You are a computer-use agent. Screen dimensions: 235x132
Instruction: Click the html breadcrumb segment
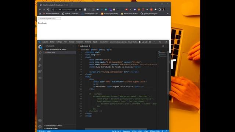click(x=95, y=50)
